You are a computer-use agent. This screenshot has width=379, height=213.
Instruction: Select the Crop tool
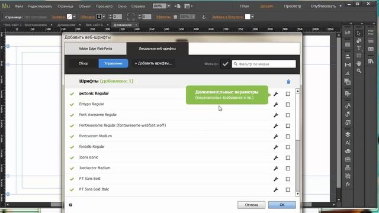point(359,41)
